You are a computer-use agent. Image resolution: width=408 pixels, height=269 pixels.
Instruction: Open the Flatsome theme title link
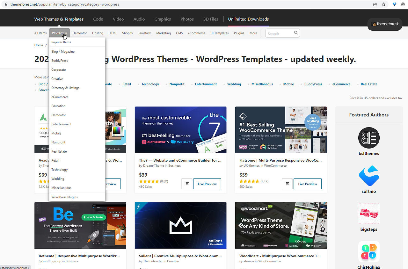tap(281, 160)
